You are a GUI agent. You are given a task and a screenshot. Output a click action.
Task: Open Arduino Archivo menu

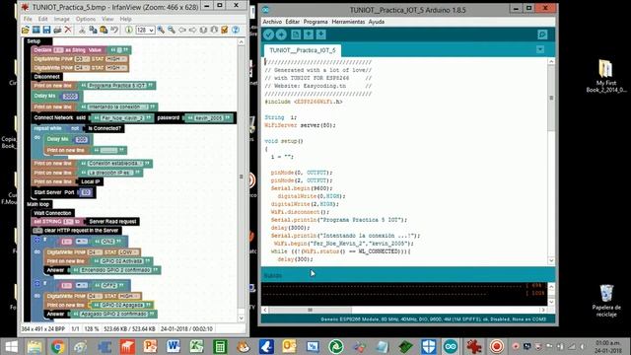click(272, 22)
